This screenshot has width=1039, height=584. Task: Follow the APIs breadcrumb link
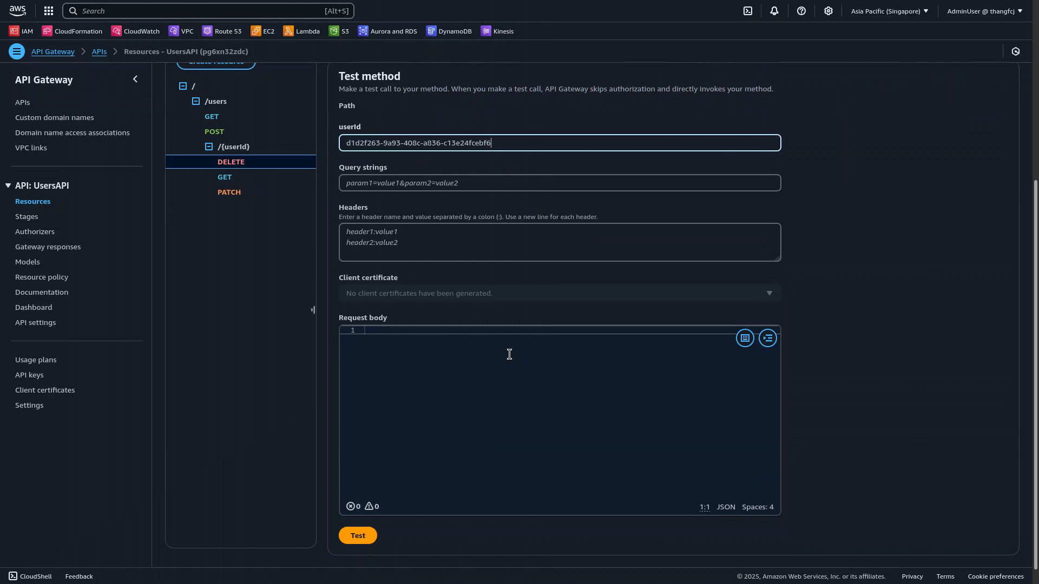[99, 51]
